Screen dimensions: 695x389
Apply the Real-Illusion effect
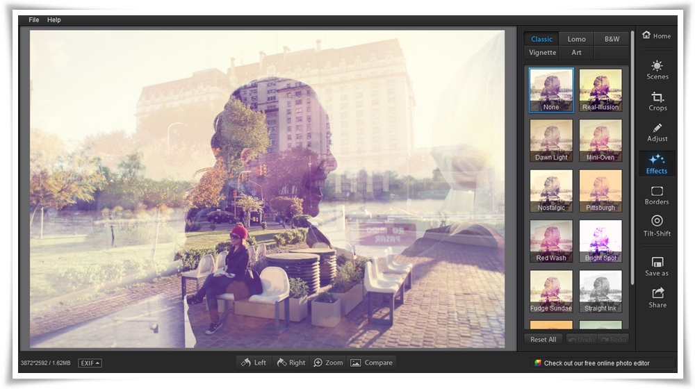600,90
